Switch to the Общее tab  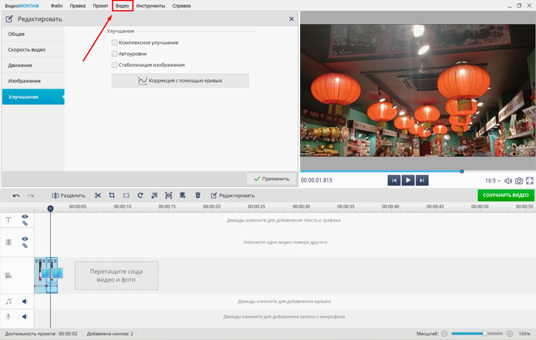(33, 34)
